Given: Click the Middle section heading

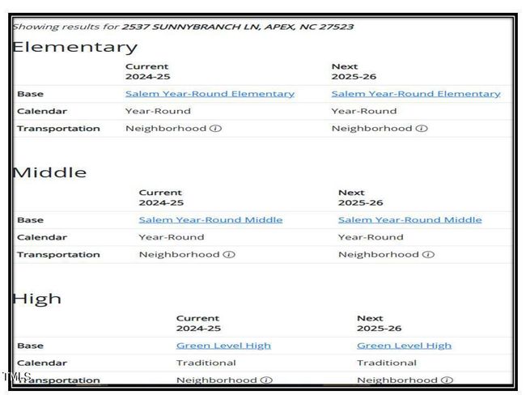Looking at the screenshot, I should pyautogui.click(x=49, y=172).
